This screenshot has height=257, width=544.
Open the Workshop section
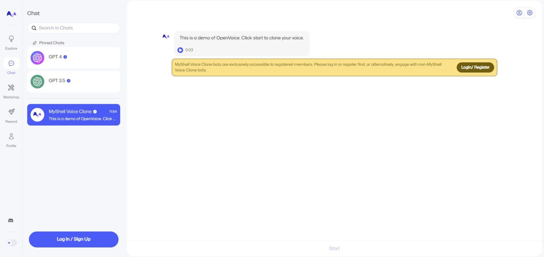point(11,91)
